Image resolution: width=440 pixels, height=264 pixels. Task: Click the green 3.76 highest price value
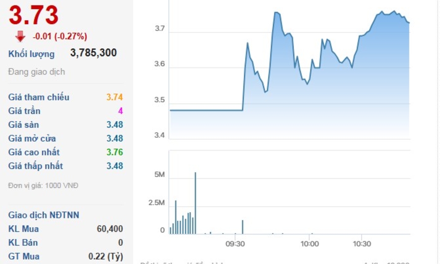(x=114, y=152)
